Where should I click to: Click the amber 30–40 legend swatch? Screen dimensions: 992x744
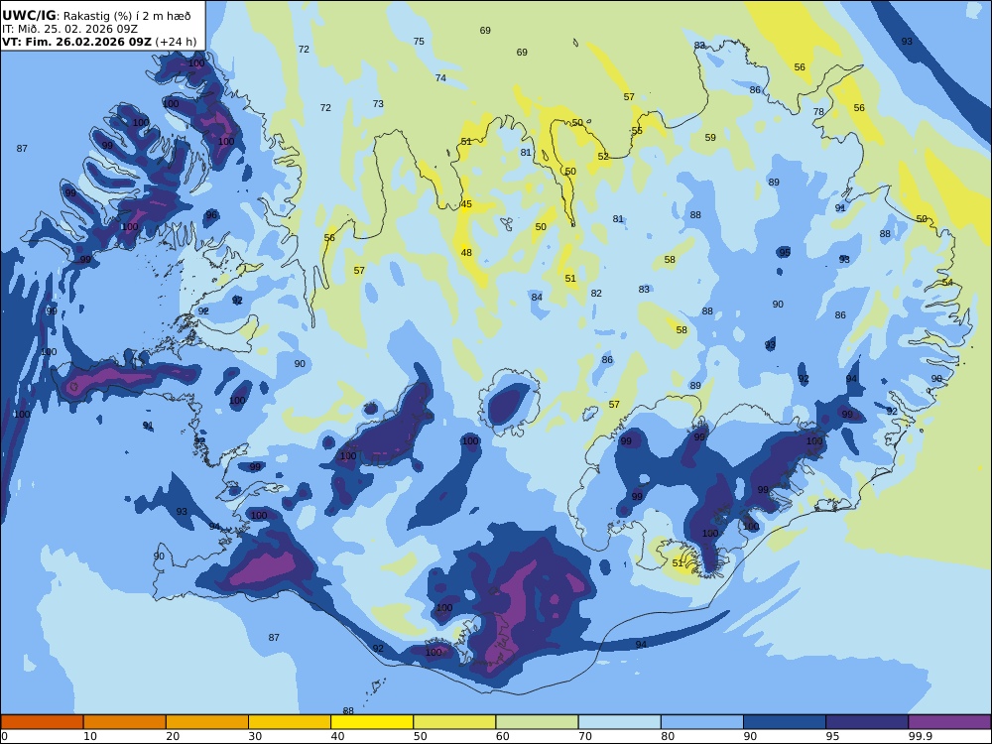pos(290,722)
